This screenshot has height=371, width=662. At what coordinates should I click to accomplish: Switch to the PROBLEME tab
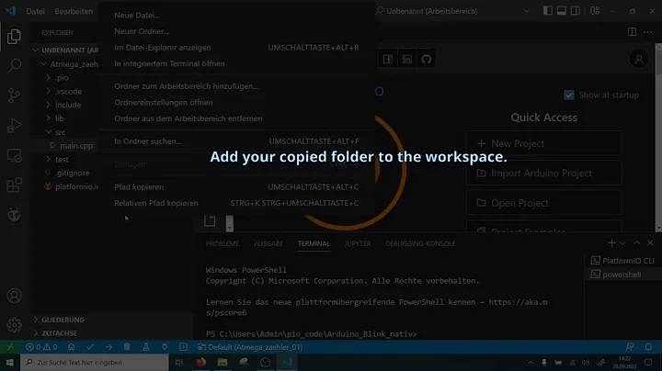[223, 243]
